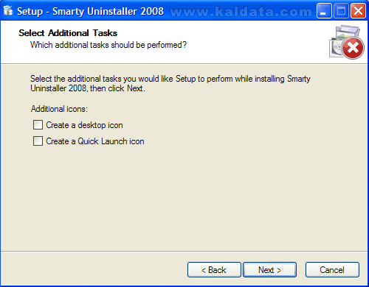369x287 pixels.
Task: Click the 'Additional icons:' label
Action: click(x=59, y=109)
